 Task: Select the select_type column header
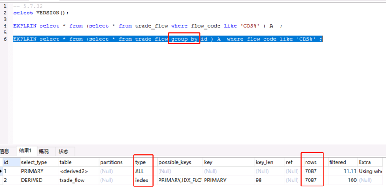(39, 162)
